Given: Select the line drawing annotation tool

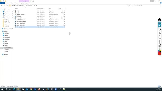Looking at the screenshot, I should click(160, 31).
